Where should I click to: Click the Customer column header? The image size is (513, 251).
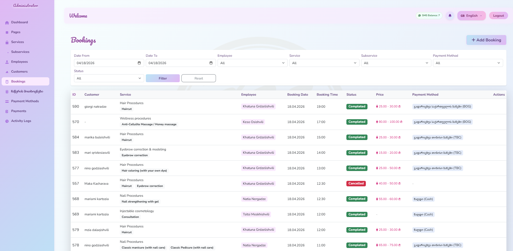[x=92, y=95]
